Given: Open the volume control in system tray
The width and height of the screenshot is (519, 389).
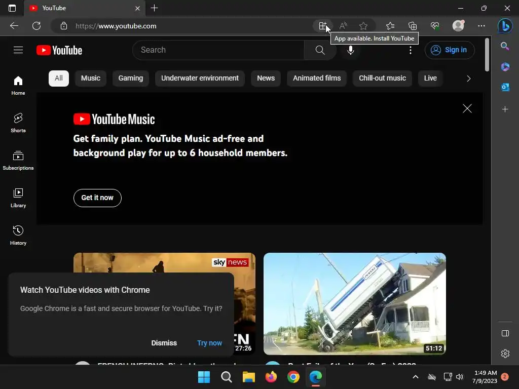Looking at the screenshot, I should coord(459,377).
